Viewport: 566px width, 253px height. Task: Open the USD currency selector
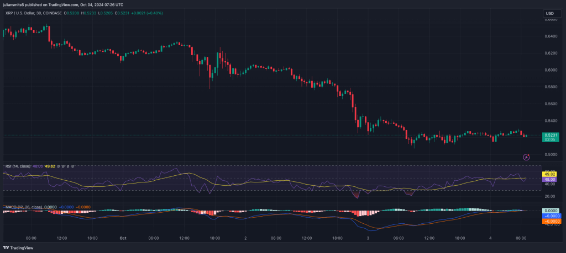[x=552, y=13]
